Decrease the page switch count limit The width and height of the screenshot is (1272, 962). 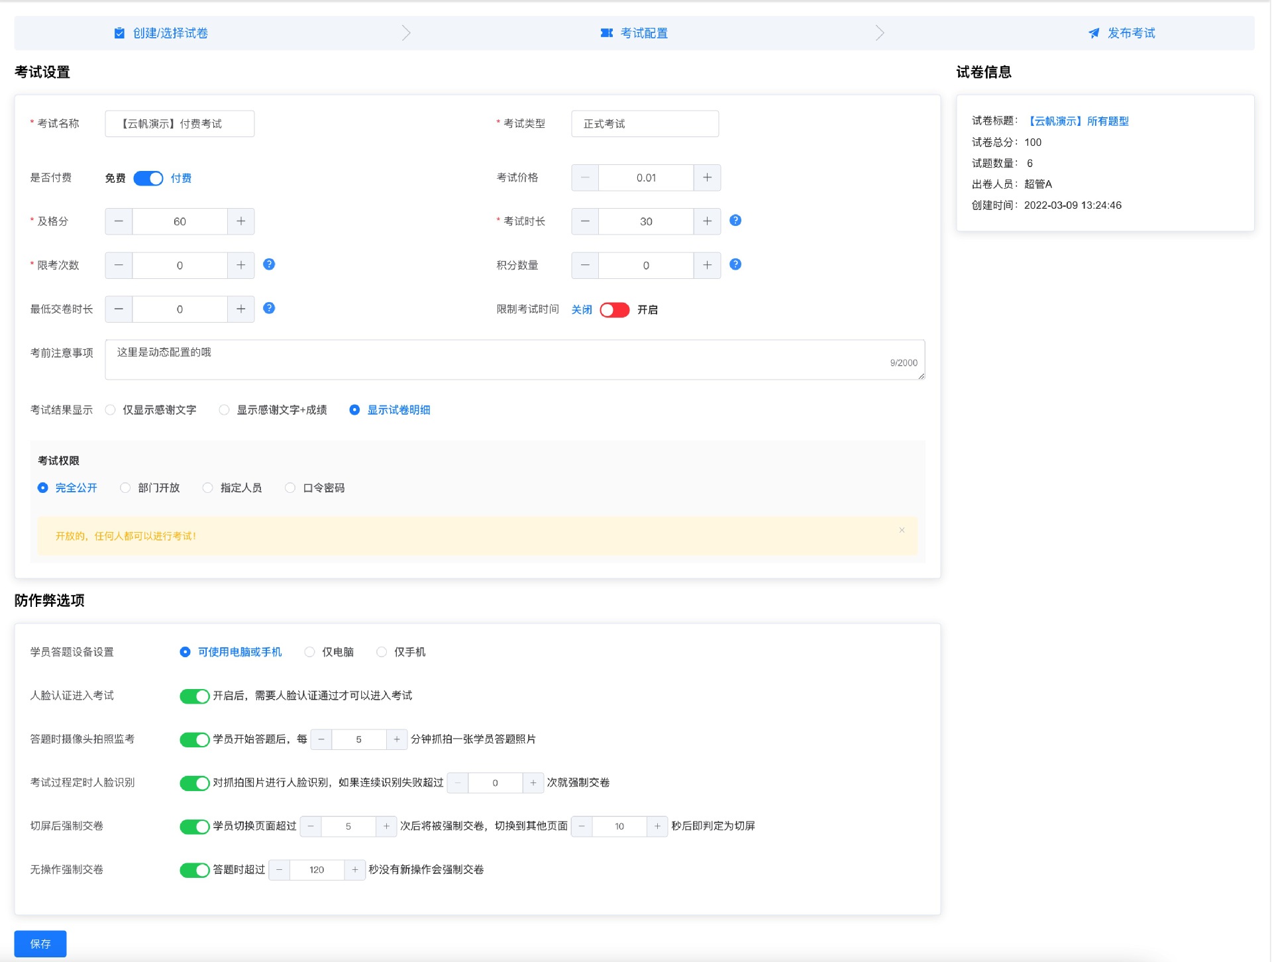(x=311, y=826)
